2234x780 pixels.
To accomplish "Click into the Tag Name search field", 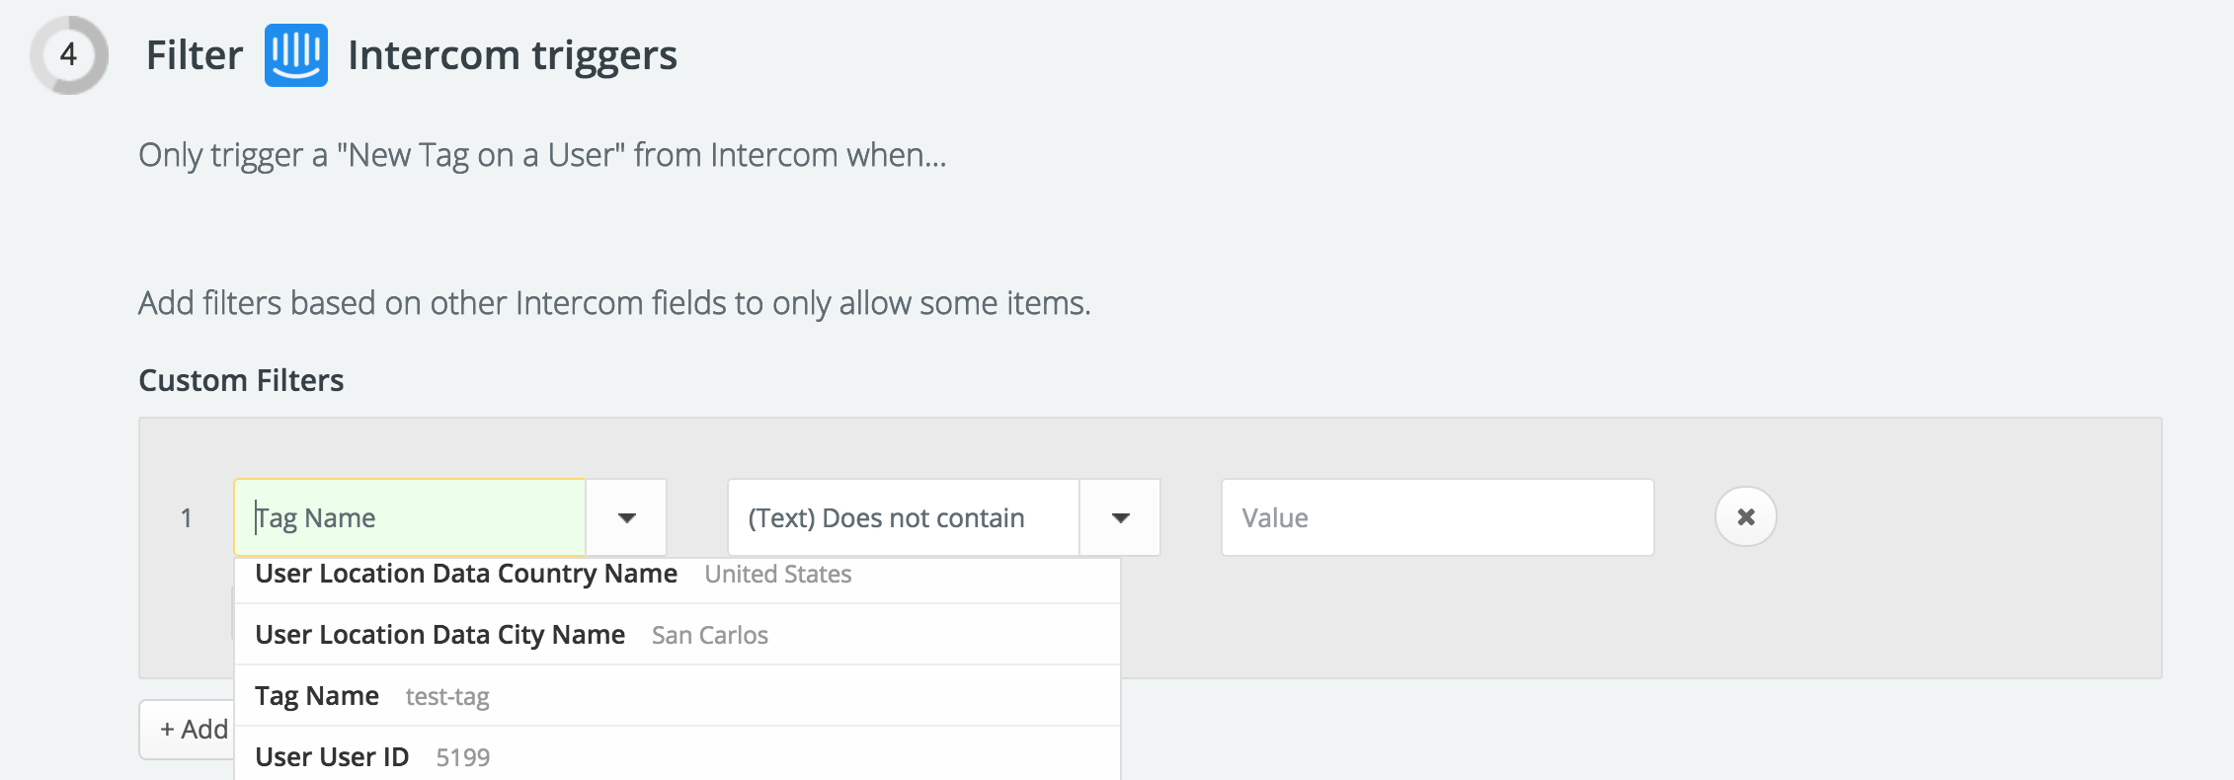I will (x=410, y=517).
